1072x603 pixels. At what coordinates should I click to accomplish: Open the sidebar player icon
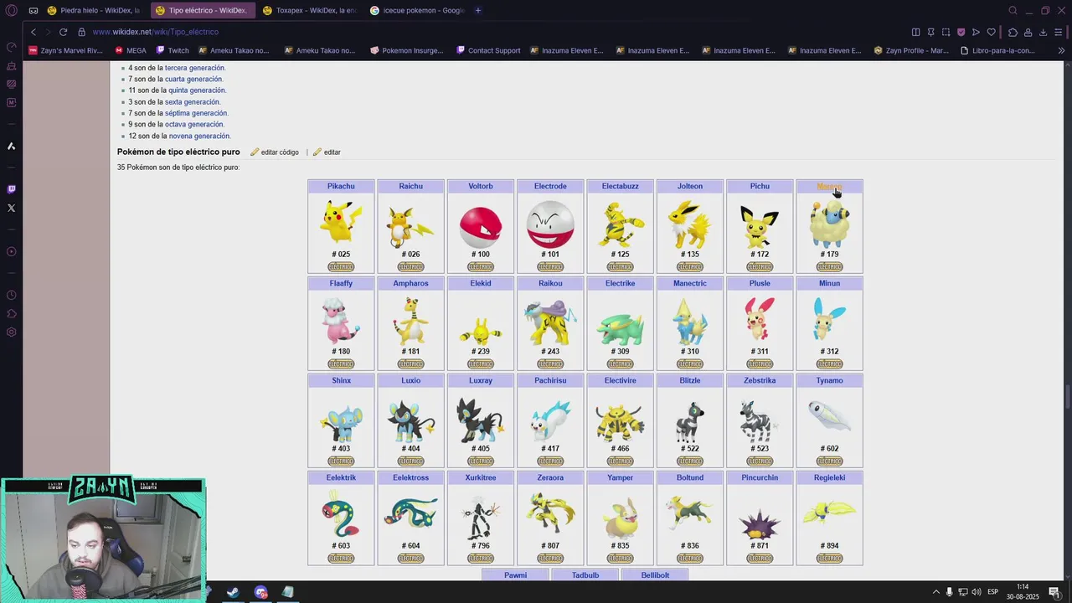(11, 251)
